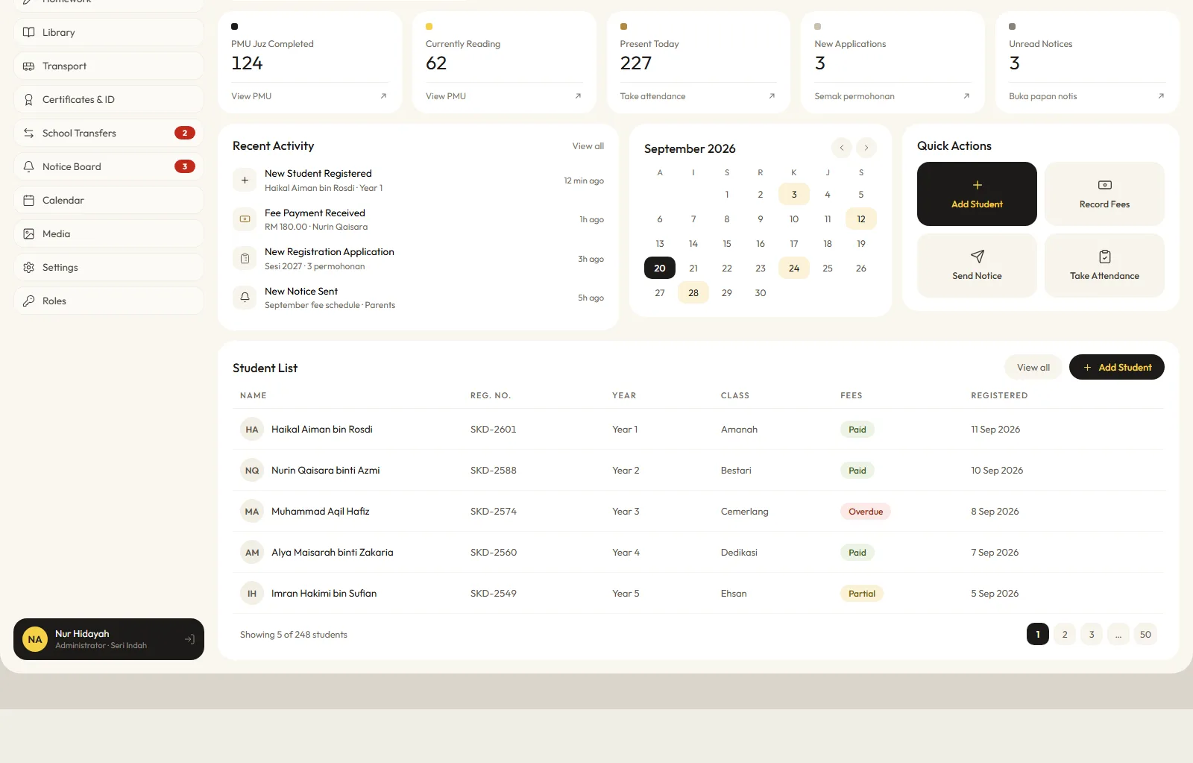Click the Take Attendance quick action

(1104, 266)
